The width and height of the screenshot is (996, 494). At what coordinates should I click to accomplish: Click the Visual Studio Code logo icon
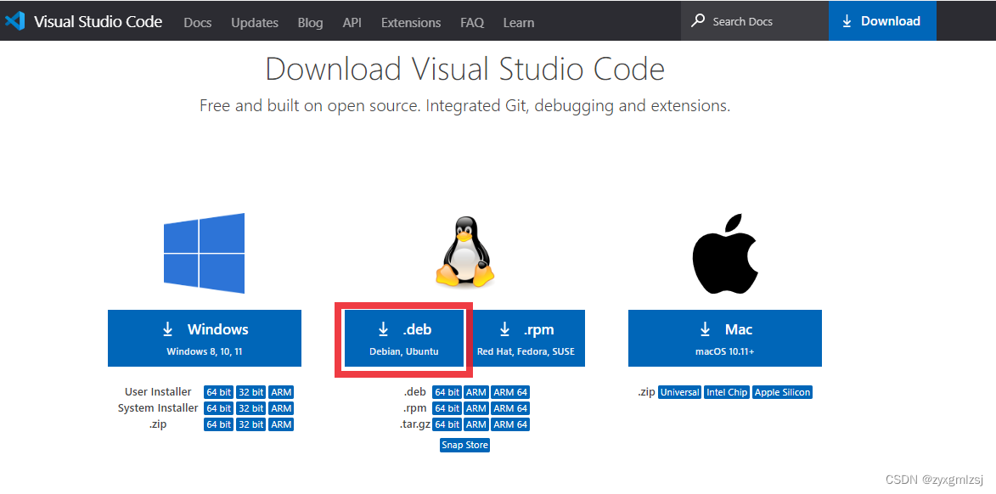point(14,21)
